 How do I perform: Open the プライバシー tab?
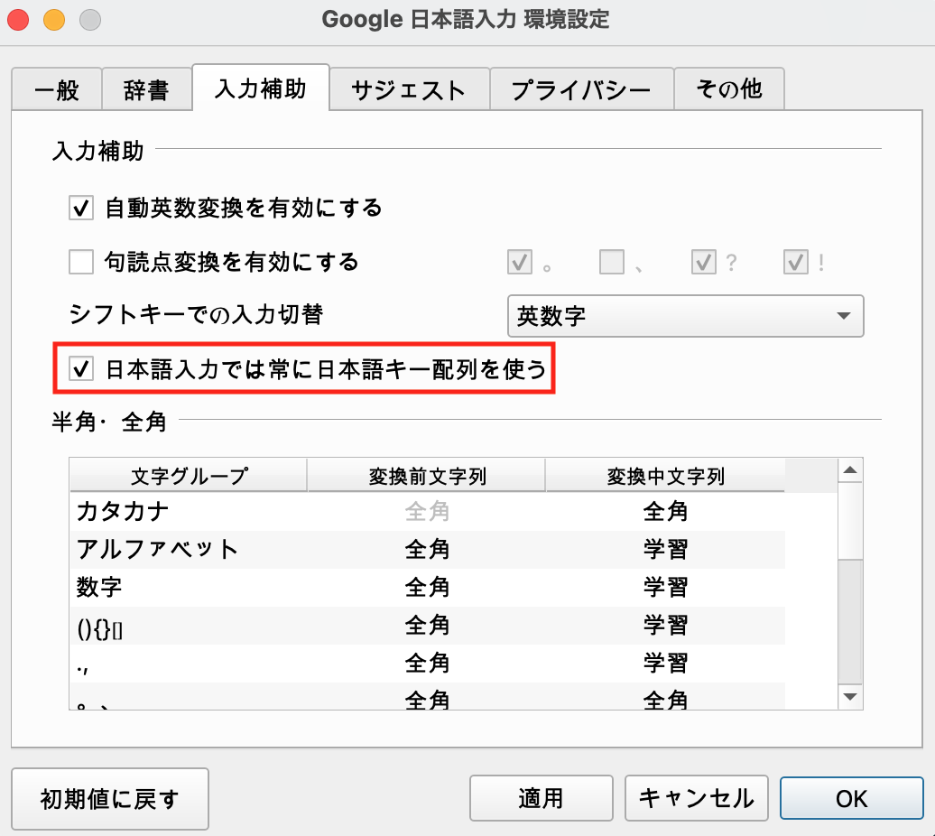click(x=581, y=89)
